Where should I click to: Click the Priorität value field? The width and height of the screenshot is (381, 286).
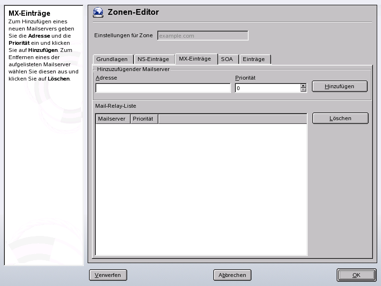pyautogui.click(x=267, y=88)
